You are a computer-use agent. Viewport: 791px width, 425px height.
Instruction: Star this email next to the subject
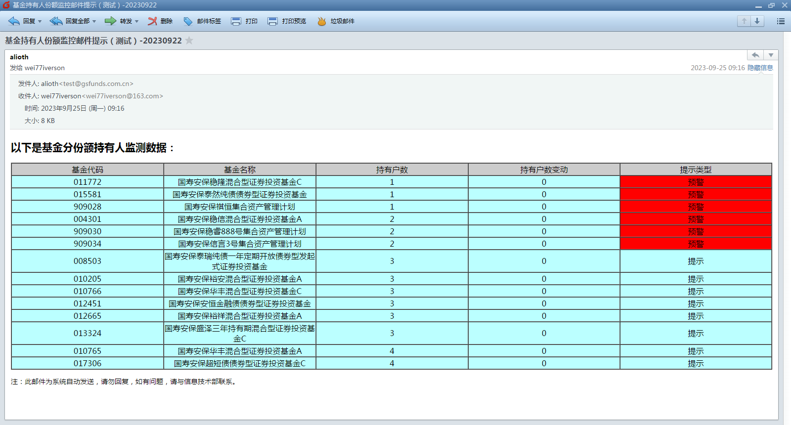point(189,41)
